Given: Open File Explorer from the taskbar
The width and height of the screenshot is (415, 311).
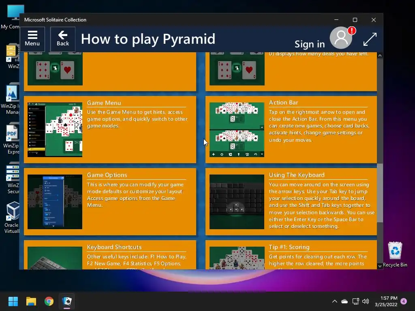Looking at the screenshot, I should (31, 301).
